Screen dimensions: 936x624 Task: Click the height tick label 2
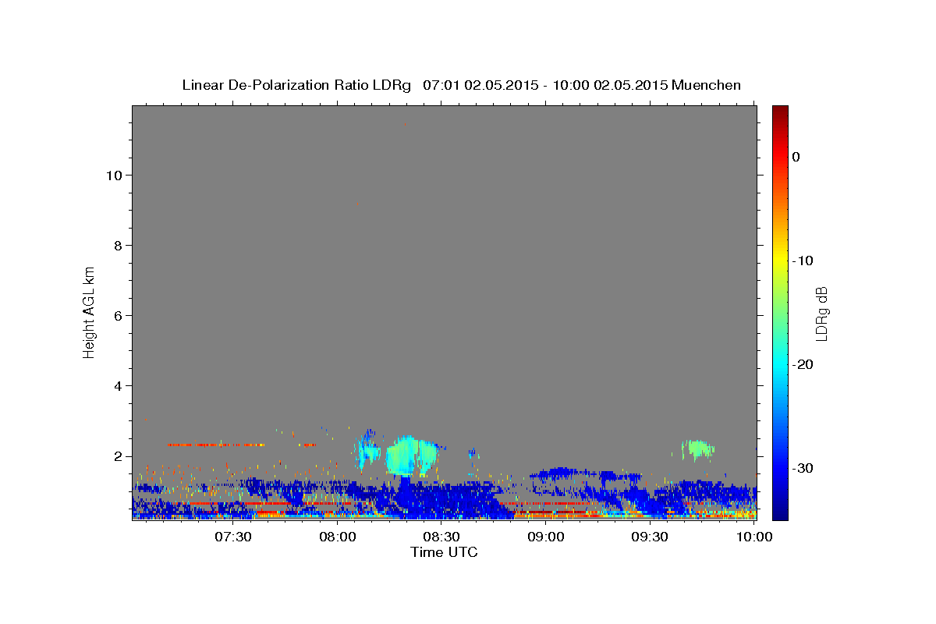(x=116, y=456)
